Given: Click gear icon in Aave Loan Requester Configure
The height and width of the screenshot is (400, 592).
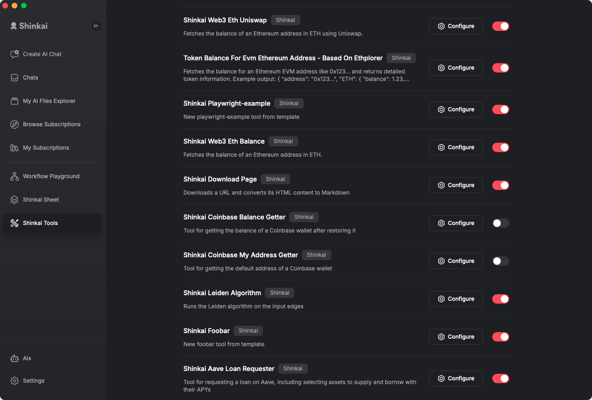Looking at the screenshot, I should (x=441, y=378).
